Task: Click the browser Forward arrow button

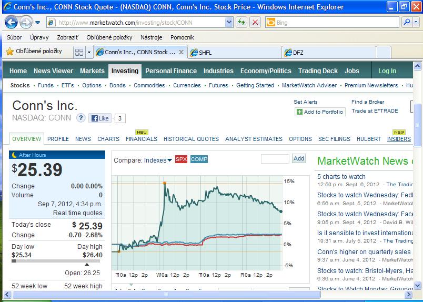Action: click(x=26, y=23)
